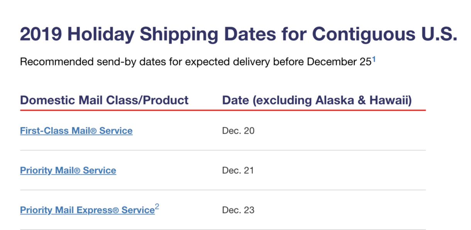Image resolution: width=471 pixels, height=230 pixels.
Task: Click "Contiguous U.S." in the page title
Action: point(385,34)
